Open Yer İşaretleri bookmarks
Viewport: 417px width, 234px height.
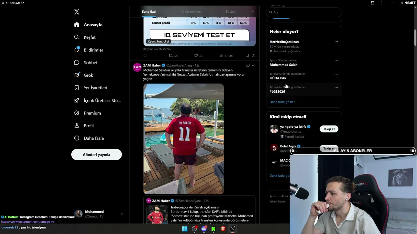91,88
